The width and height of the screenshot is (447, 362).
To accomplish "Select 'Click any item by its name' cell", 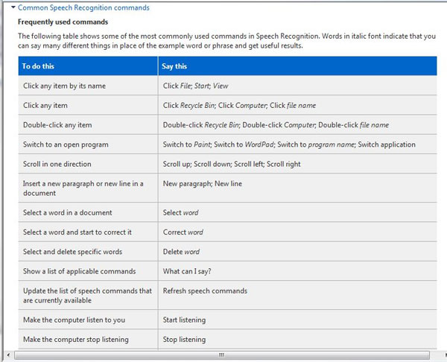I will click(88, 86).
